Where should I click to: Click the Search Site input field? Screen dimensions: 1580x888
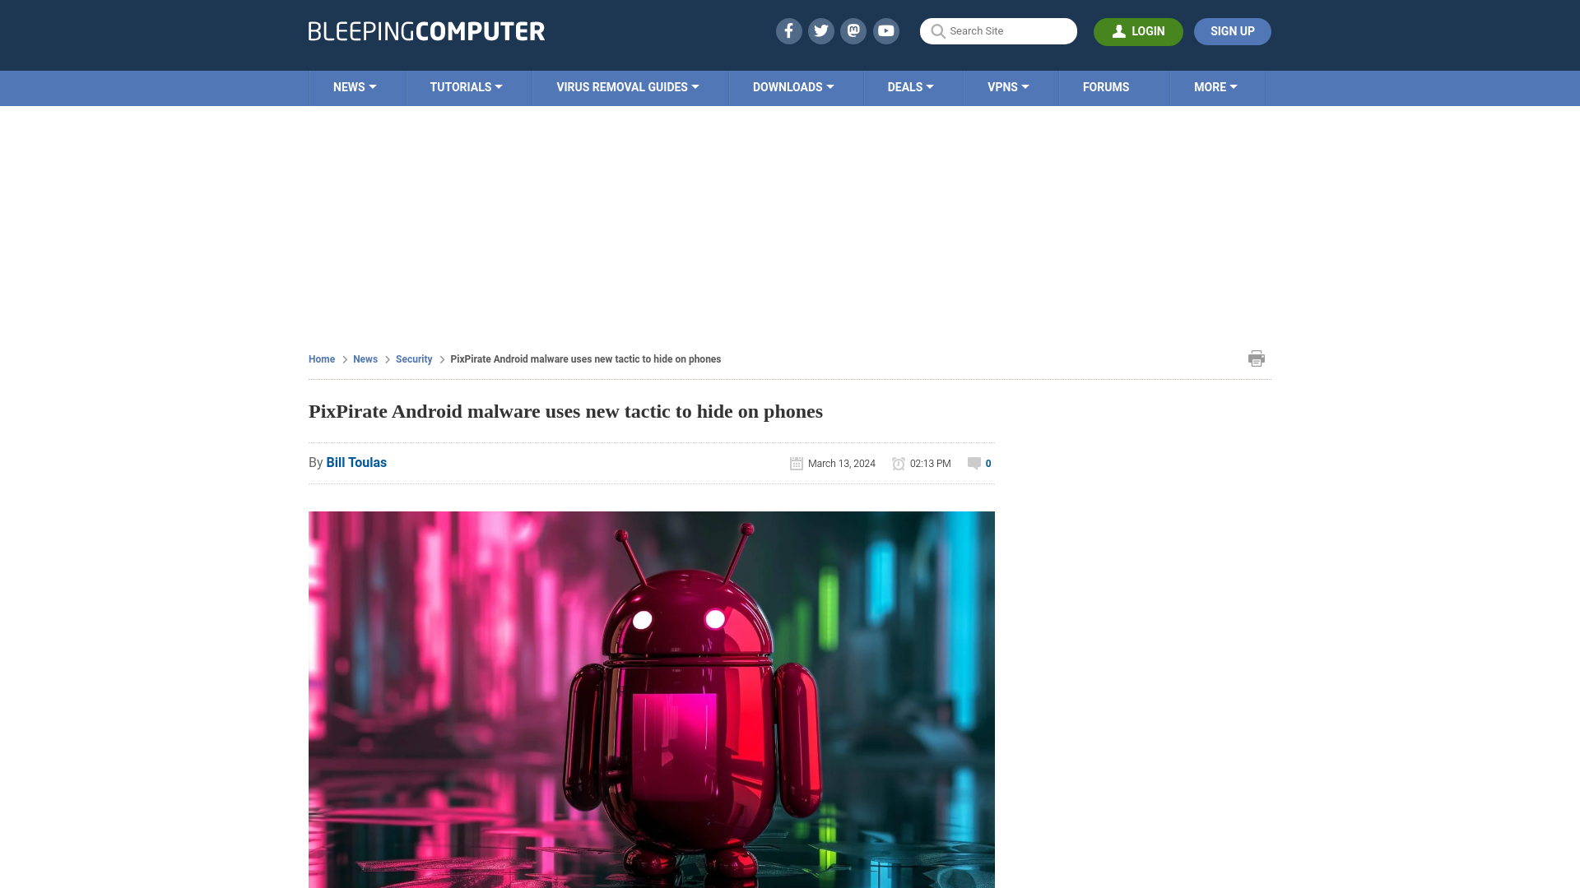click(x=998, y=30)
